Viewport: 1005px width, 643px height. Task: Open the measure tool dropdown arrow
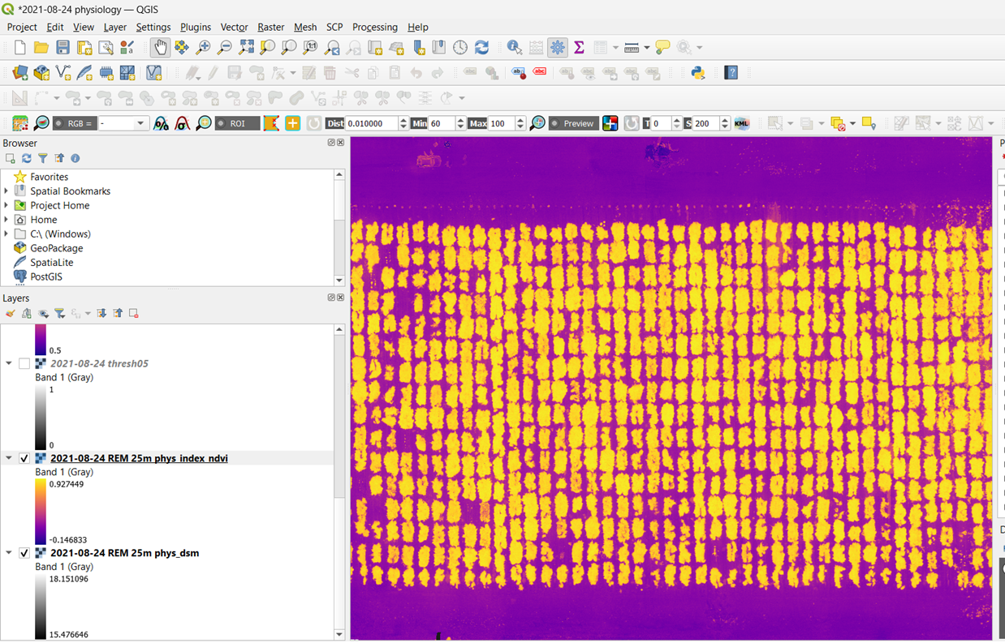click(x=646, y=48)
